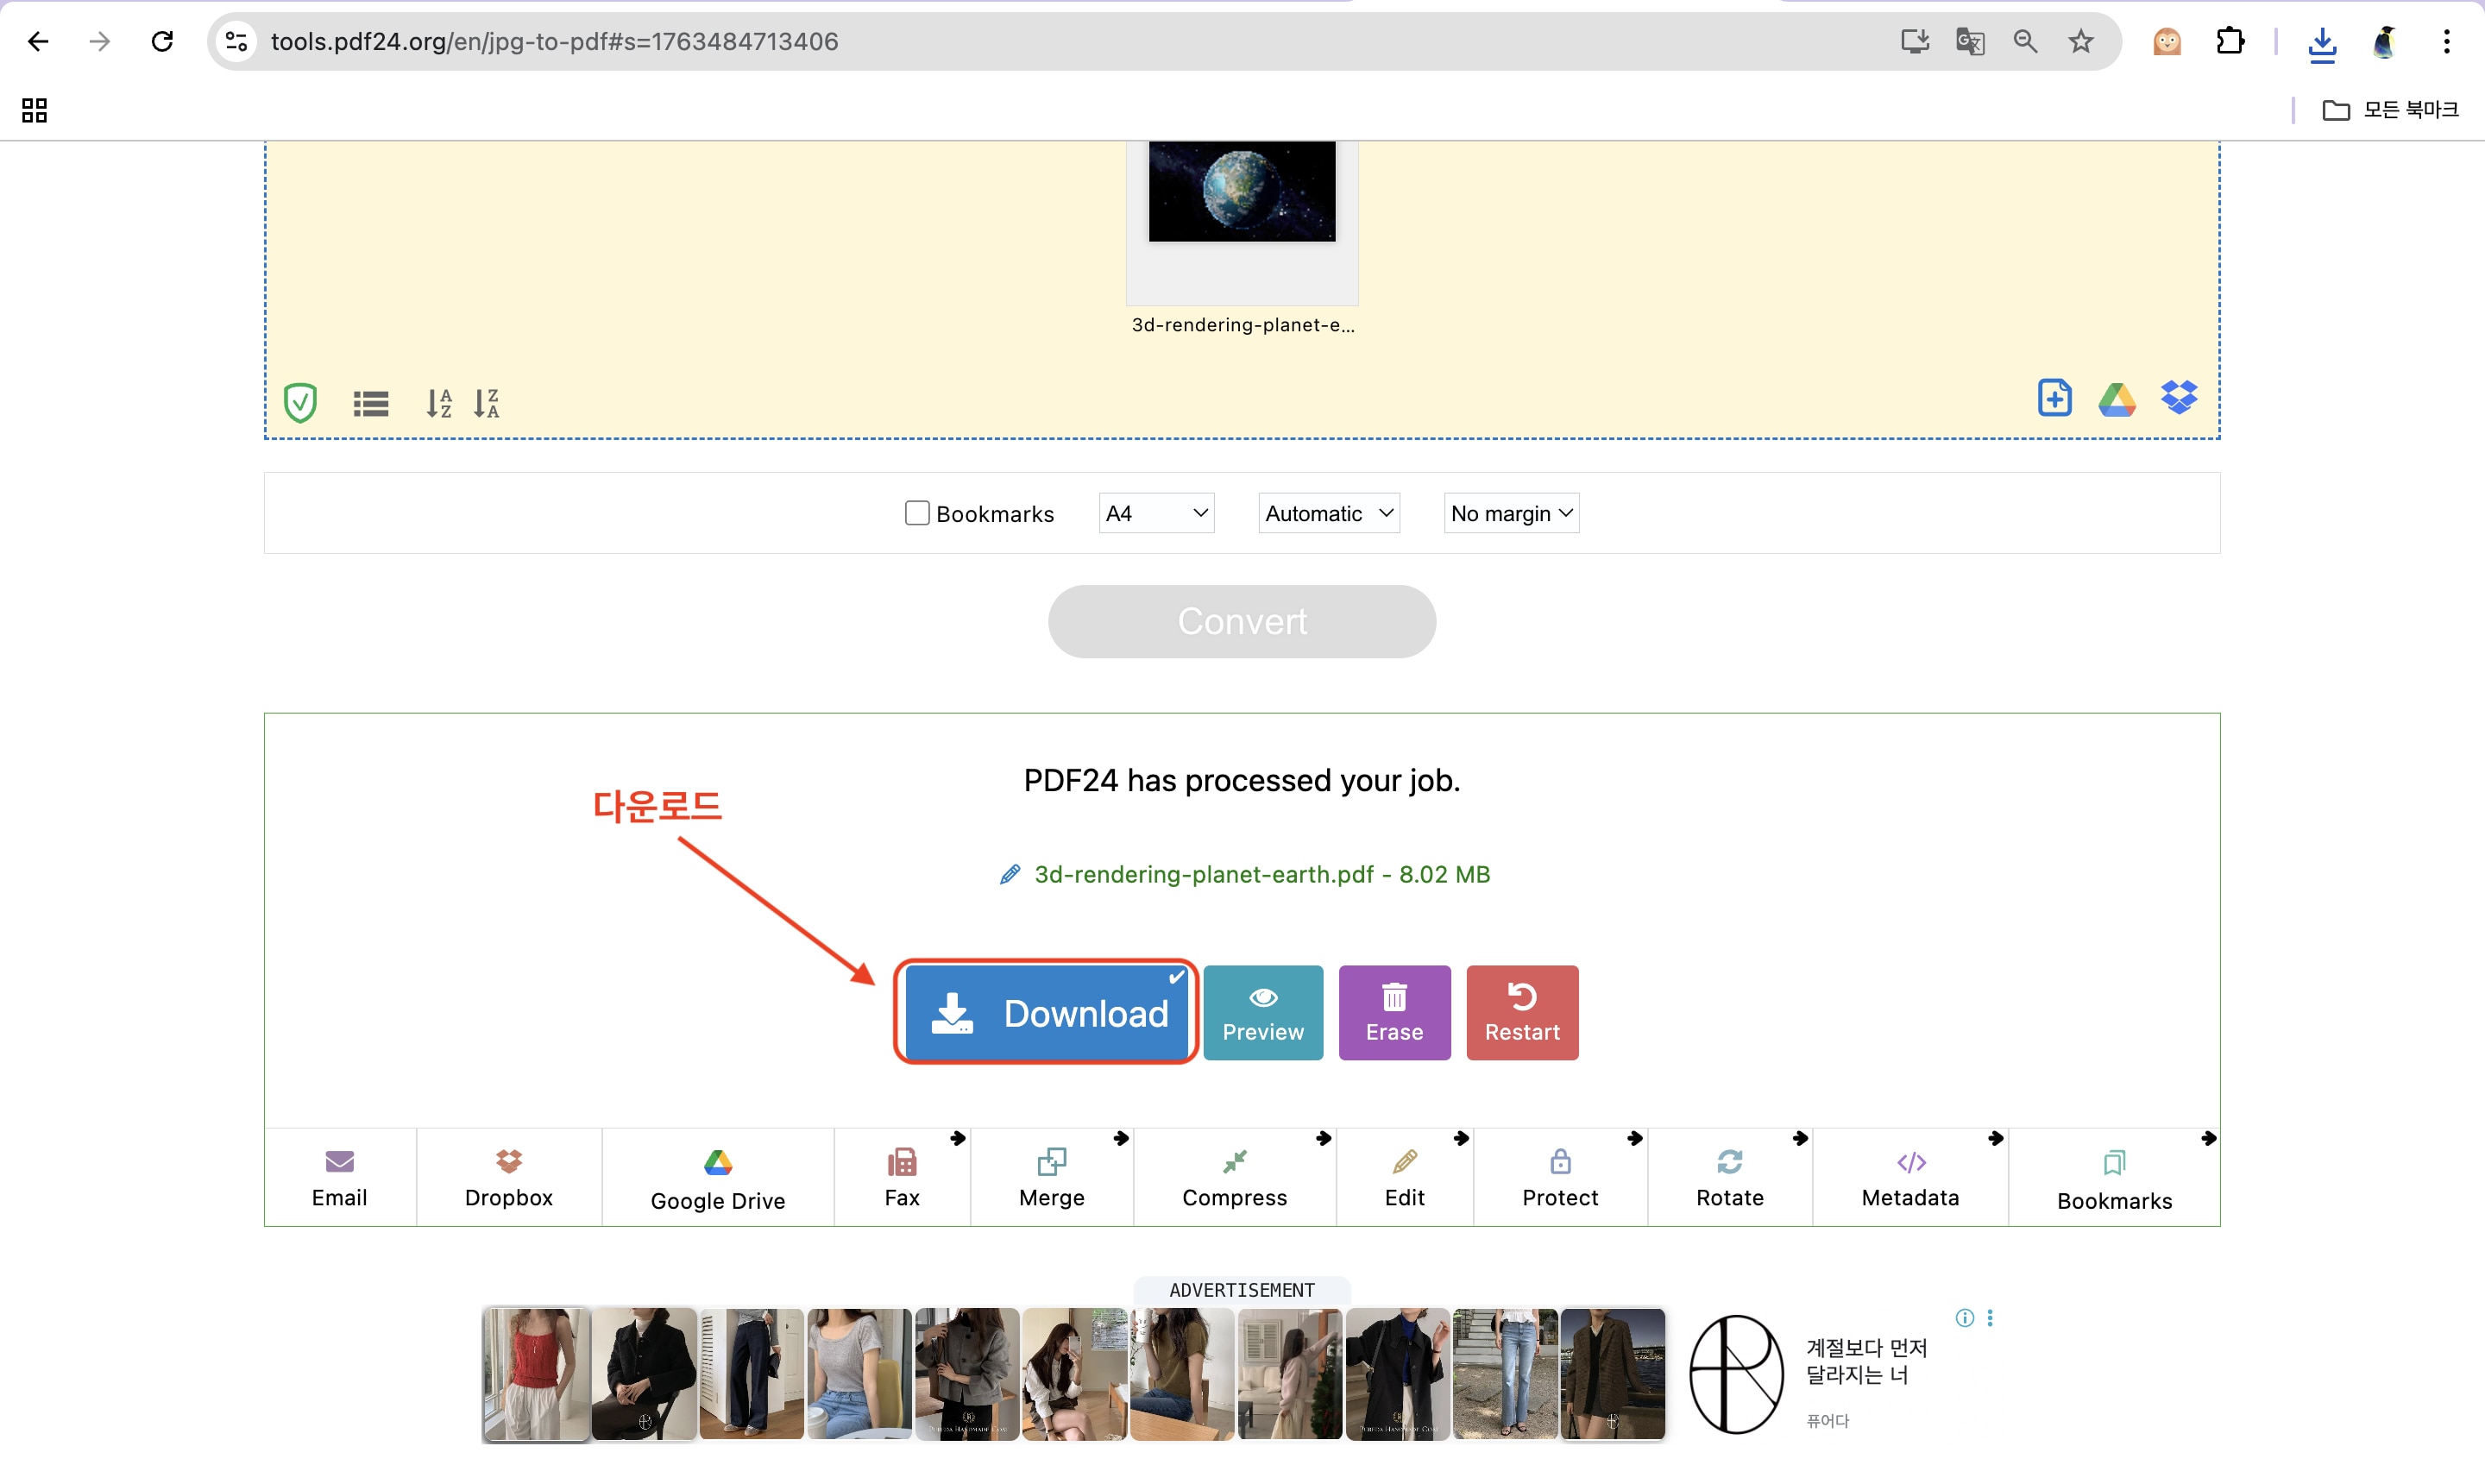Click the planet earth image thumbnail
Screen dimensions: 2485x1484
(x=1241, y=191)
